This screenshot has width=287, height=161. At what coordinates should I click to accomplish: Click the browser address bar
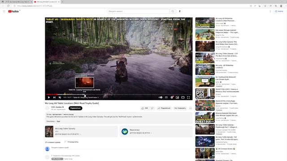click(x=132, y=6)
